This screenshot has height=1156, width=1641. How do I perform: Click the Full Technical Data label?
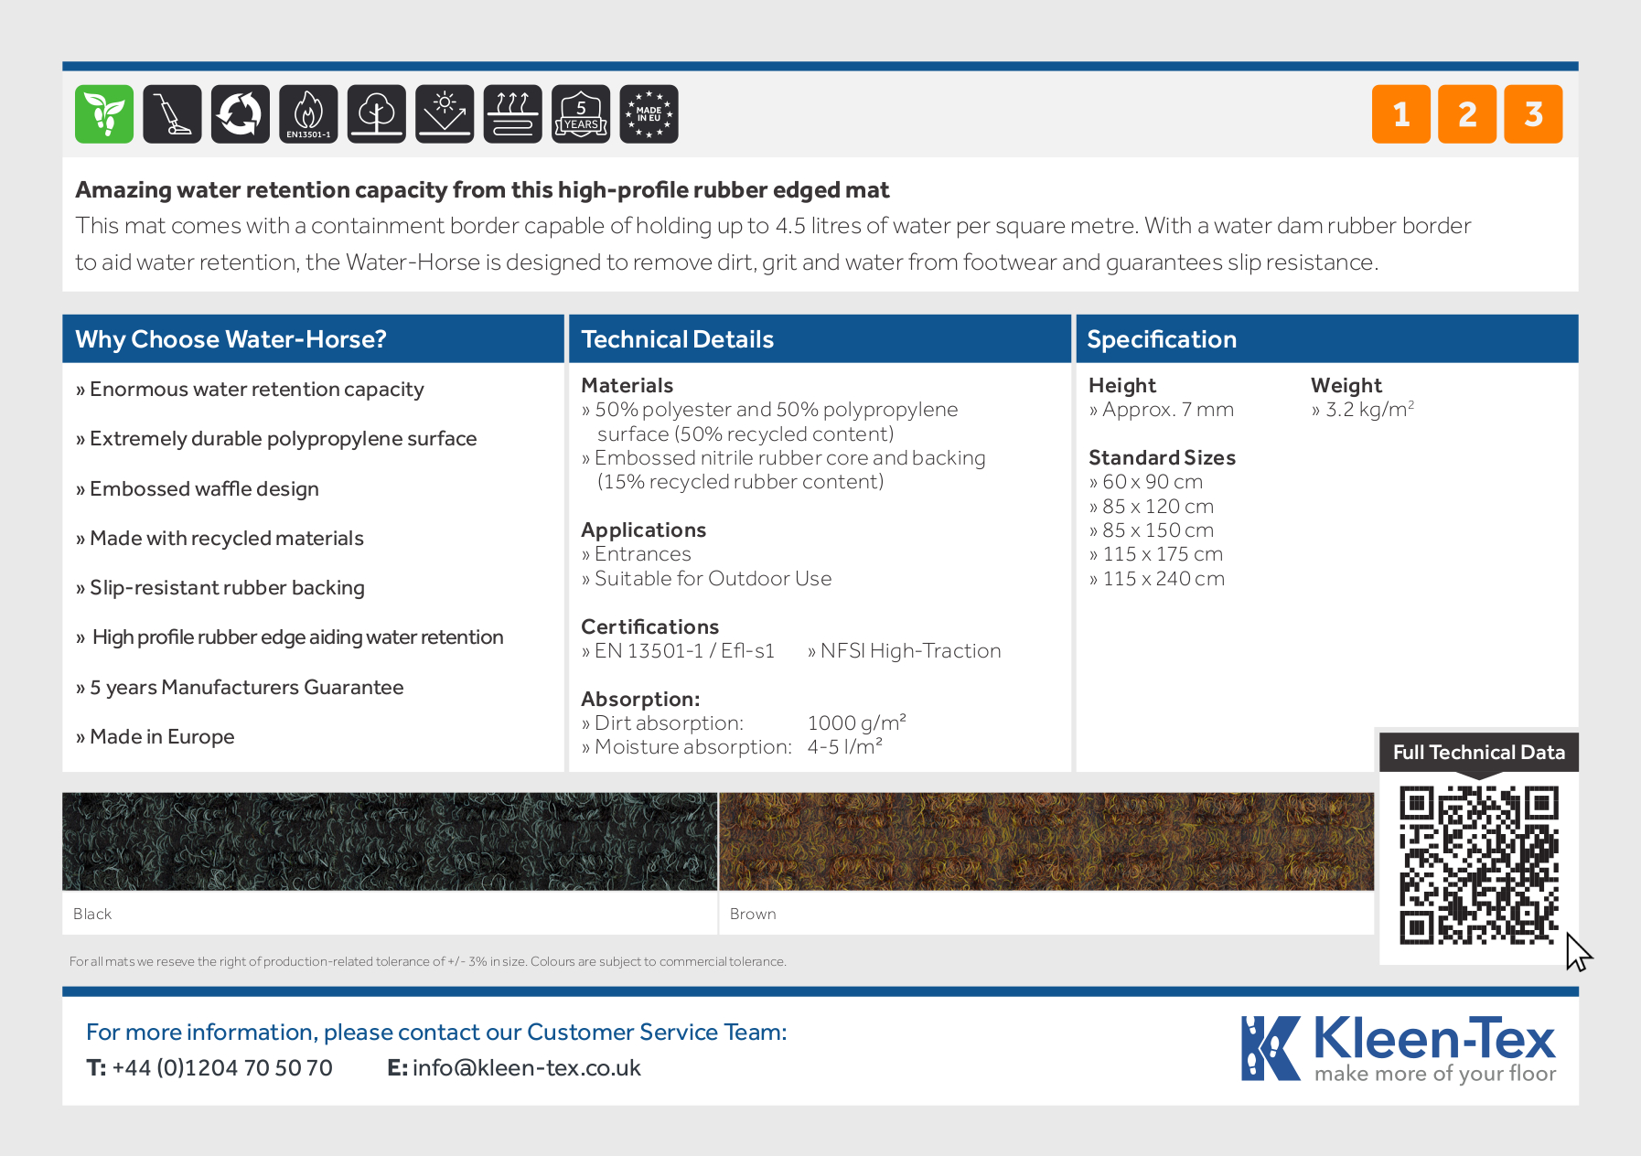1478,752
